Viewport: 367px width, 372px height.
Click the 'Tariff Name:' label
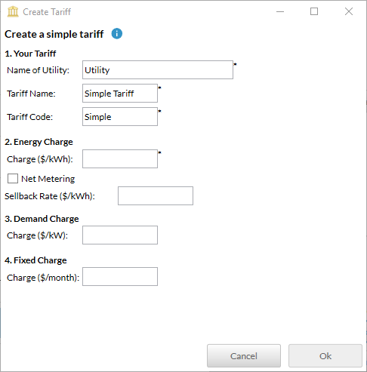point(31,94)
